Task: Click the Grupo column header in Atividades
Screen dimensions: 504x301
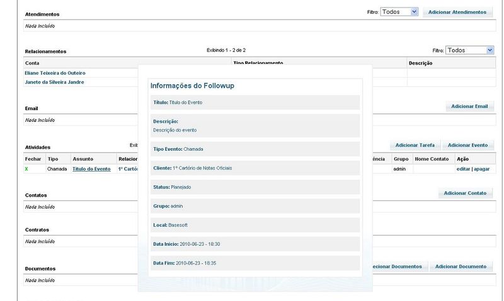Action: (401, 159)
